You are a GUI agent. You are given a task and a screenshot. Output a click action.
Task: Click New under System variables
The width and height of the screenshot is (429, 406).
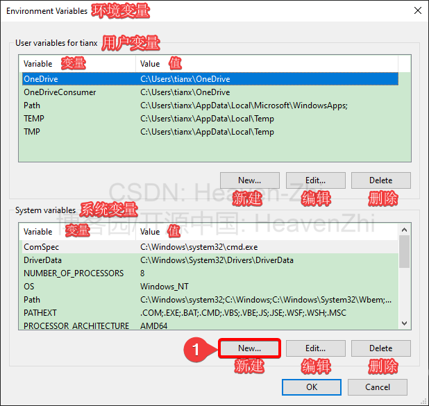click(249, 348)
